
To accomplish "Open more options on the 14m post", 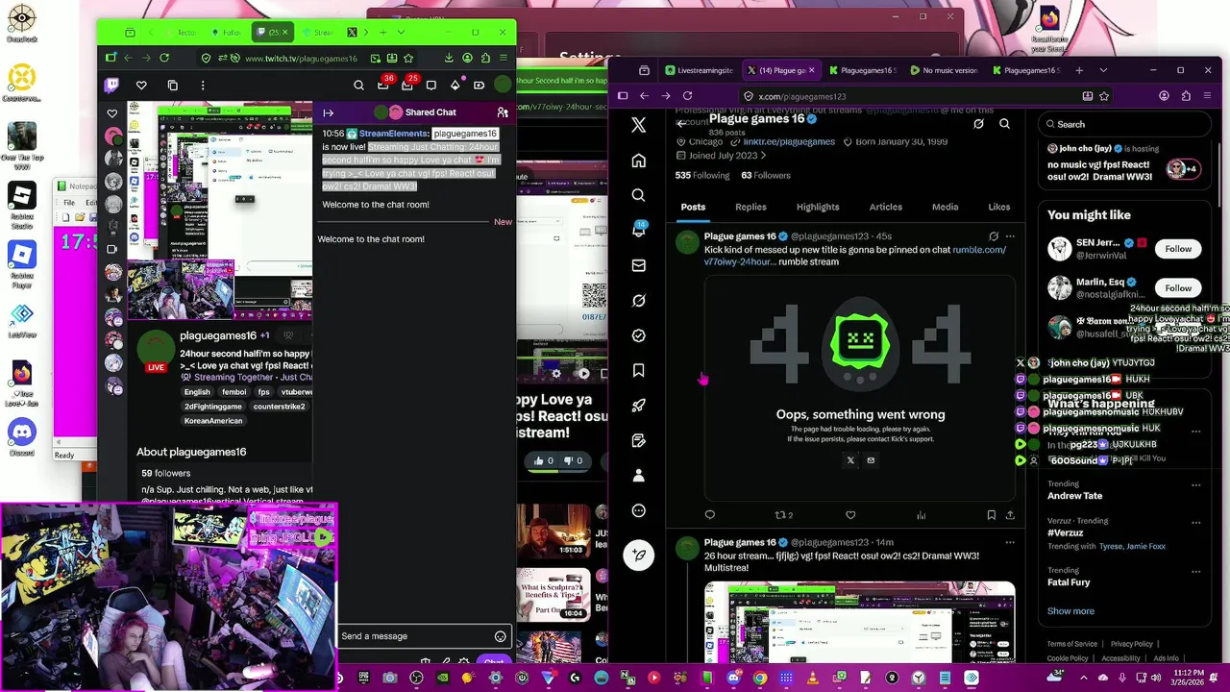I will click(x=1010, y=542).
